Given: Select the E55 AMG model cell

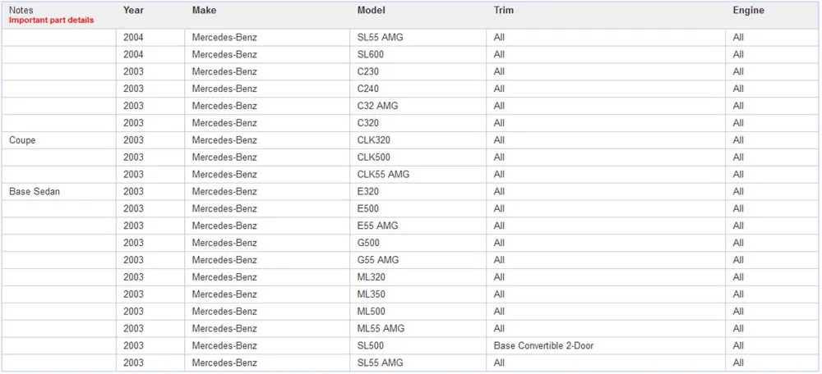Looking at the screenshot, I should point(377,226).
